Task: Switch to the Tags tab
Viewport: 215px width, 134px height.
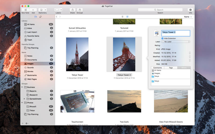Action: 171,68
